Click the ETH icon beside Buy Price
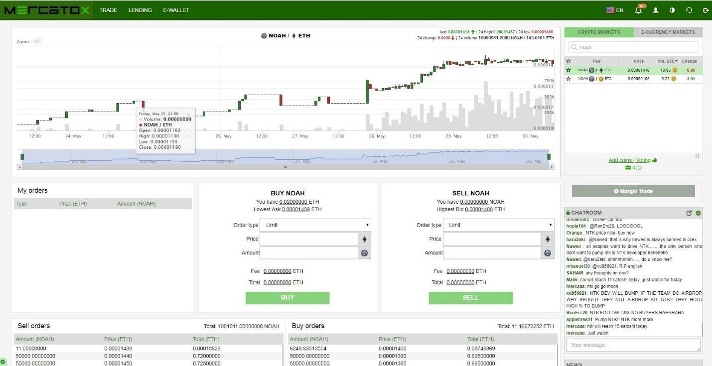 coord(365,239)
